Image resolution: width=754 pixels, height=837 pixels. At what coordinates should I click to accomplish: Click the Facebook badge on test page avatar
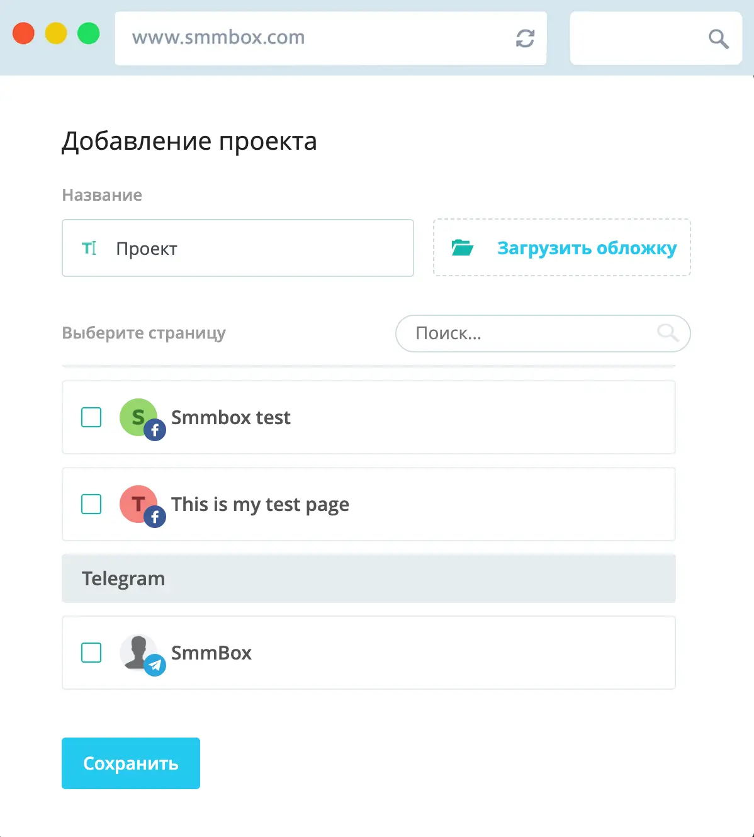(155, 517)
